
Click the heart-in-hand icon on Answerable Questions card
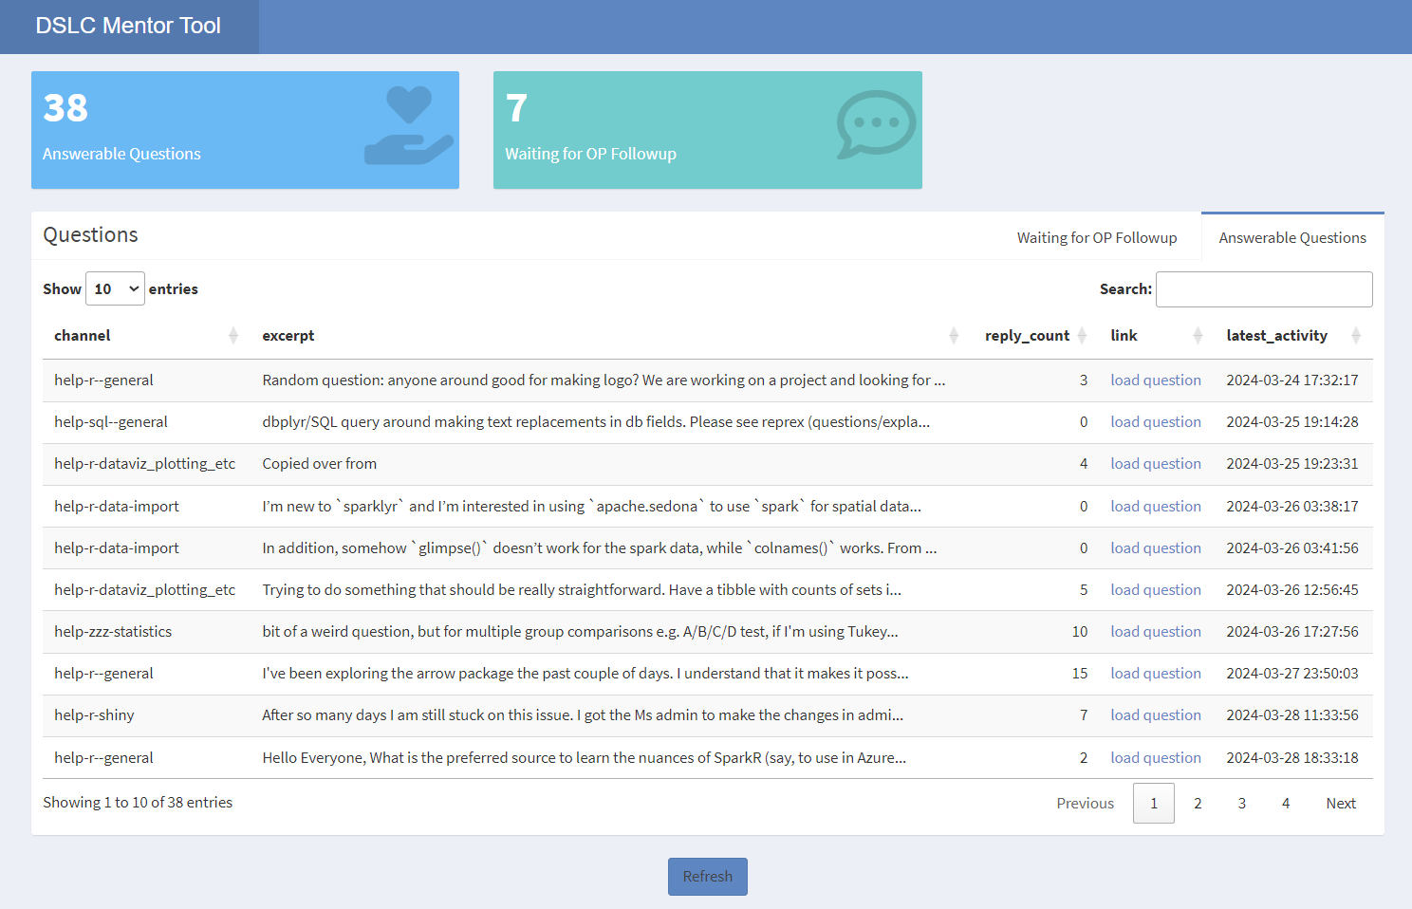[409, 125]
